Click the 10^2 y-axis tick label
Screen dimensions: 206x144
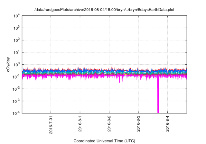coord(16,40)
